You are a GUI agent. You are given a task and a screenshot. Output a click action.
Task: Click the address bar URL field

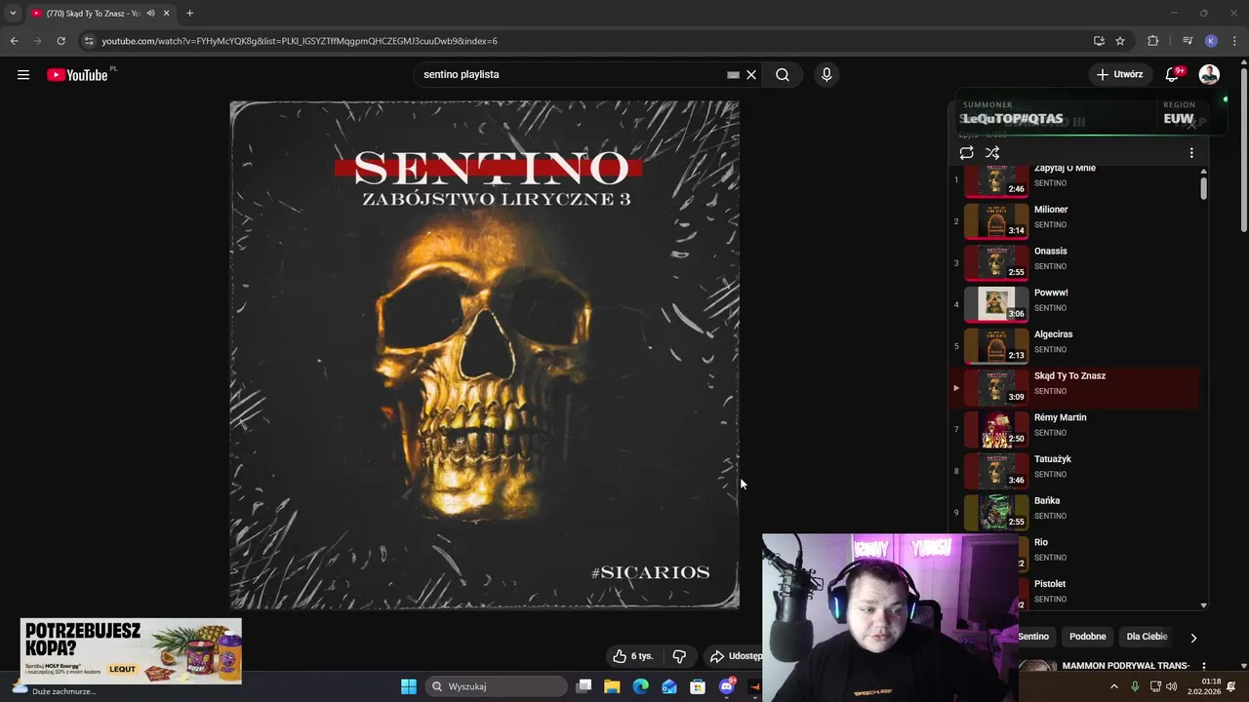(585, 41)
